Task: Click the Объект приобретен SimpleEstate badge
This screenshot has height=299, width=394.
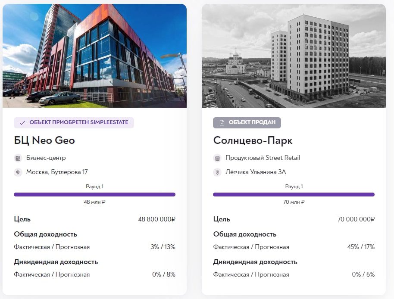Action: pos(74,122)
